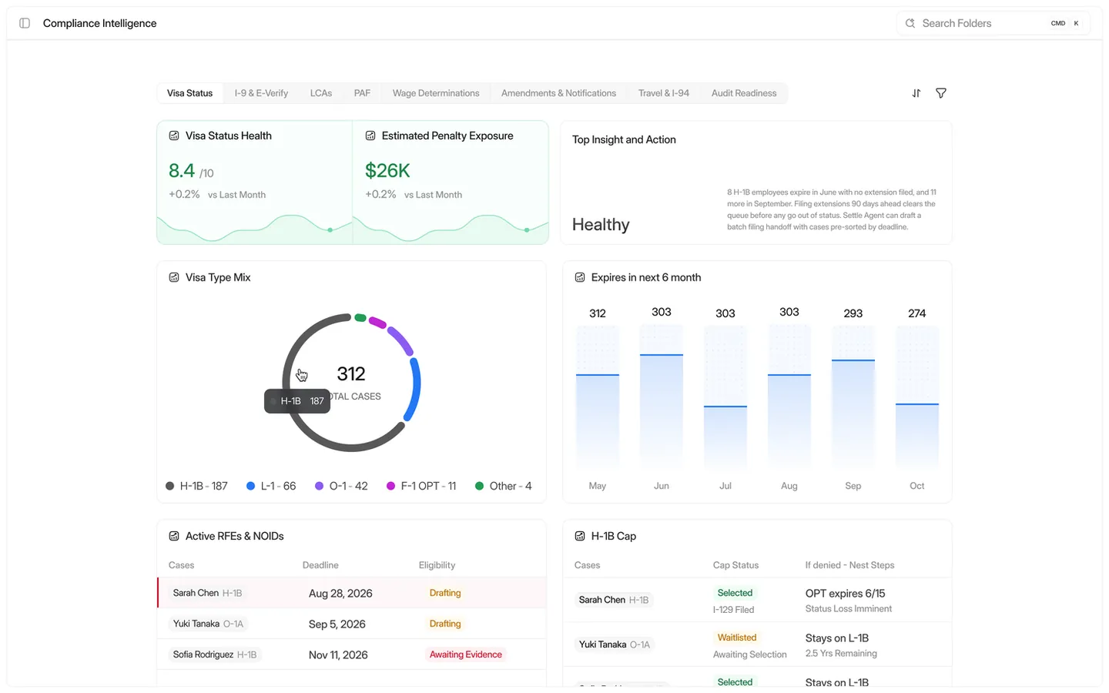Click the Waitlisted cap status badge

click(737, 638)
